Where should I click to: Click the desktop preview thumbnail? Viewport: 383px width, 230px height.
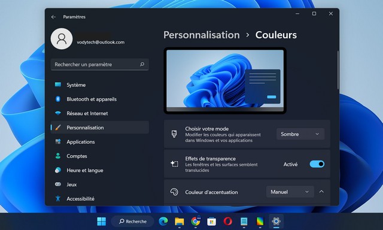click(225, 81)
